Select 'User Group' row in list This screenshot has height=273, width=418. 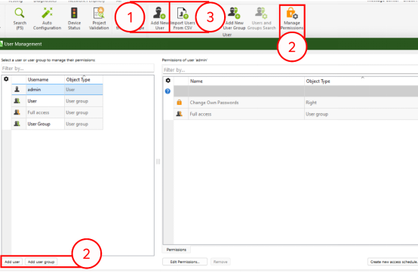[57, 124]
